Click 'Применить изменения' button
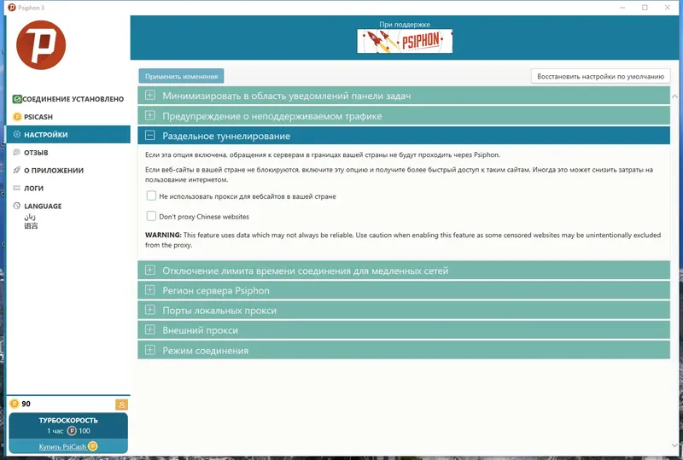Screen dimensions: 683x460 pos(181,76)
